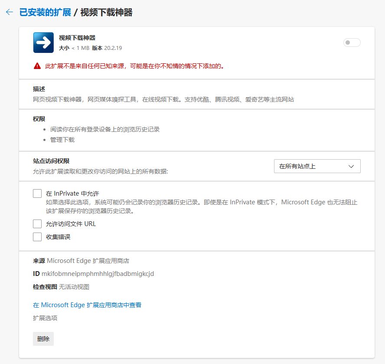
Task: Click the 来源 Microsoft Edge 扩展应用商店 text
Action: click(81, 261)
